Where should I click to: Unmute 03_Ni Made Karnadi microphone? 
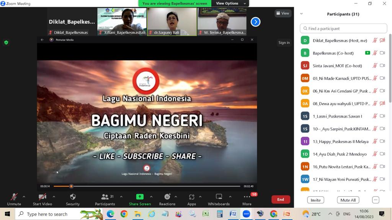[375, 78]
